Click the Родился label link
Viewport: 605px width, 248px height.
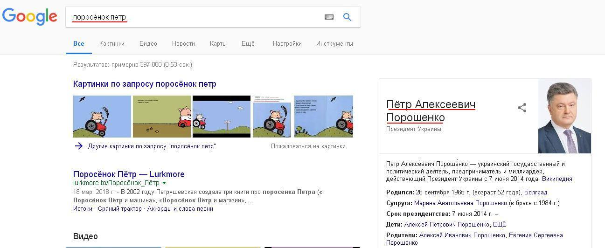(x=400, y=192)
